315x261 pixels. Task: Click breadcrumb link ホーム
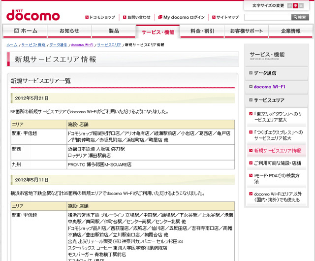[12, 45]
